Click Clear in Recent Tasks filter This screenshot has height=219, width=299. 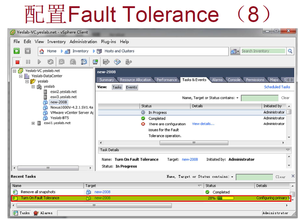coord(280,177)
